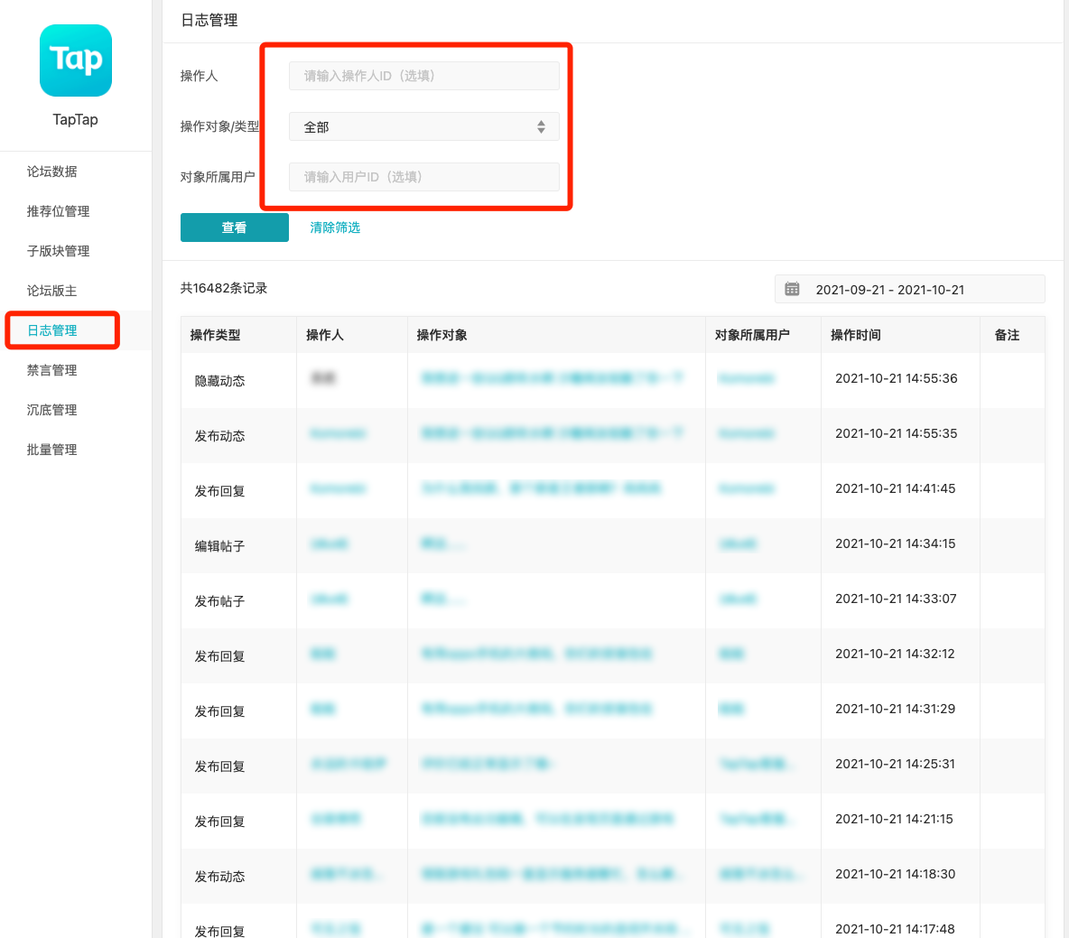Select 子版块管理 sidebar item
This screenshot has height=938, width=1069.
coord(58,251)
